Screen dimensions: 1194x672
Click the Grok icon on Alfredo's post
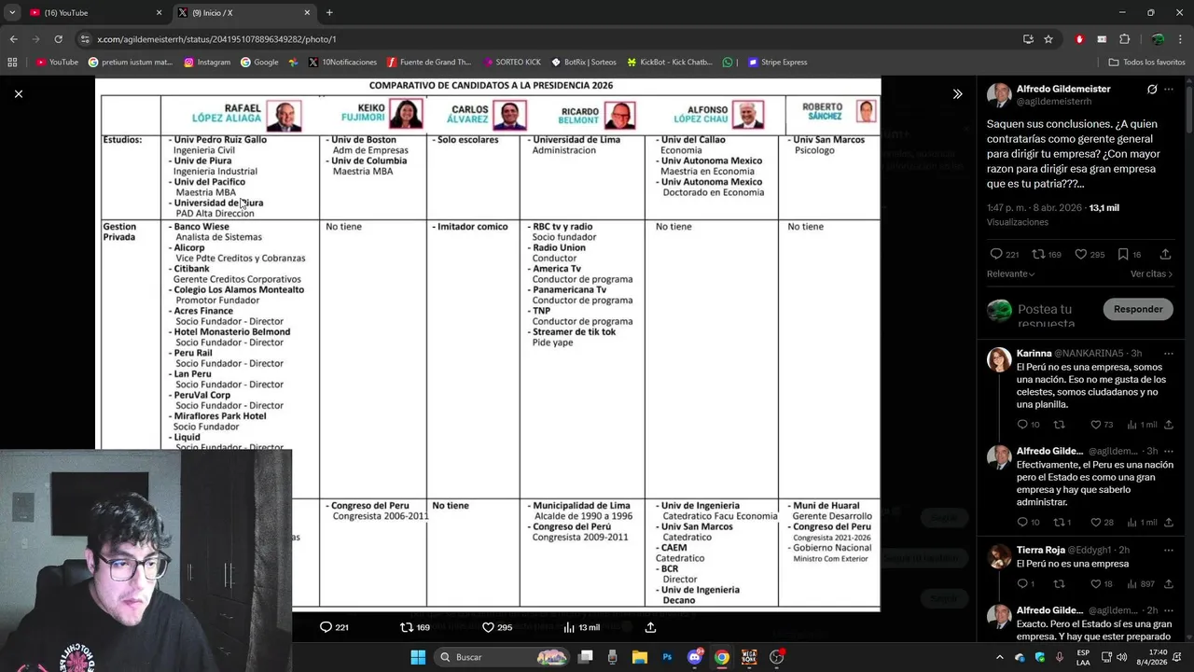1152,90
